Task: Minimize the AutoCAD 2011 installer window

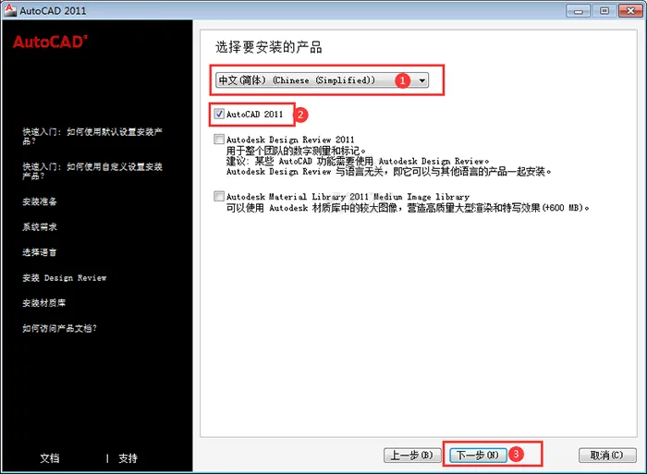Action: [579, 11]
